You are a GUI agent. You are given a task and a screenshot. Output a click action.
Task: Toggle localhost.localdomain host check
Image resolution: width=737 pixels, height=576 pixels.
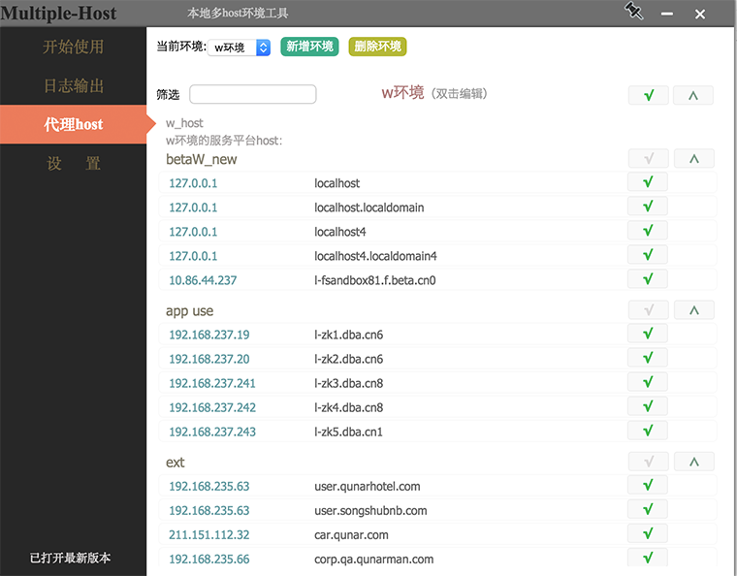(648, 207)
